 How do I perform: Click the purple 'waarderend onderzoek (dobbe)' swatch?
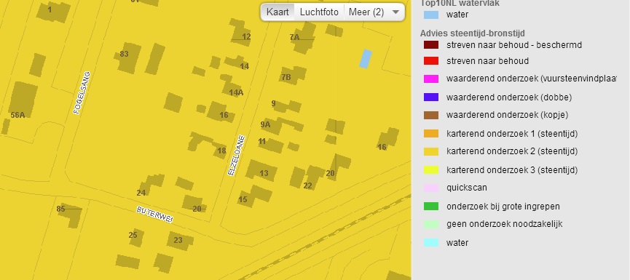tap(431, 97)
